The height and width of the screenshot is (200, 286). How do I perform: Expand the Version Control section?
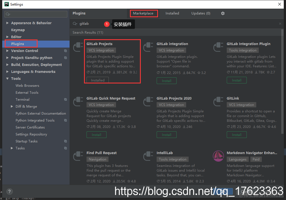point(7,51)
